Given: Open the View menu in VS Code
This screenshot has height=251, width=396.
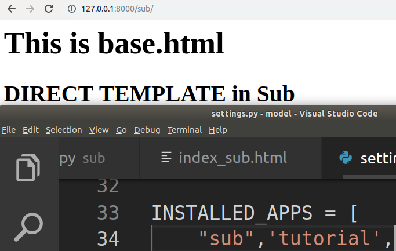Looking at the screenshot, I should [99, 130].
